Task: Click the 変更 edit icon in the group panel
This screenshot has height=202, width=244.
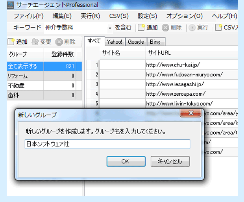Action: point(35,42)
